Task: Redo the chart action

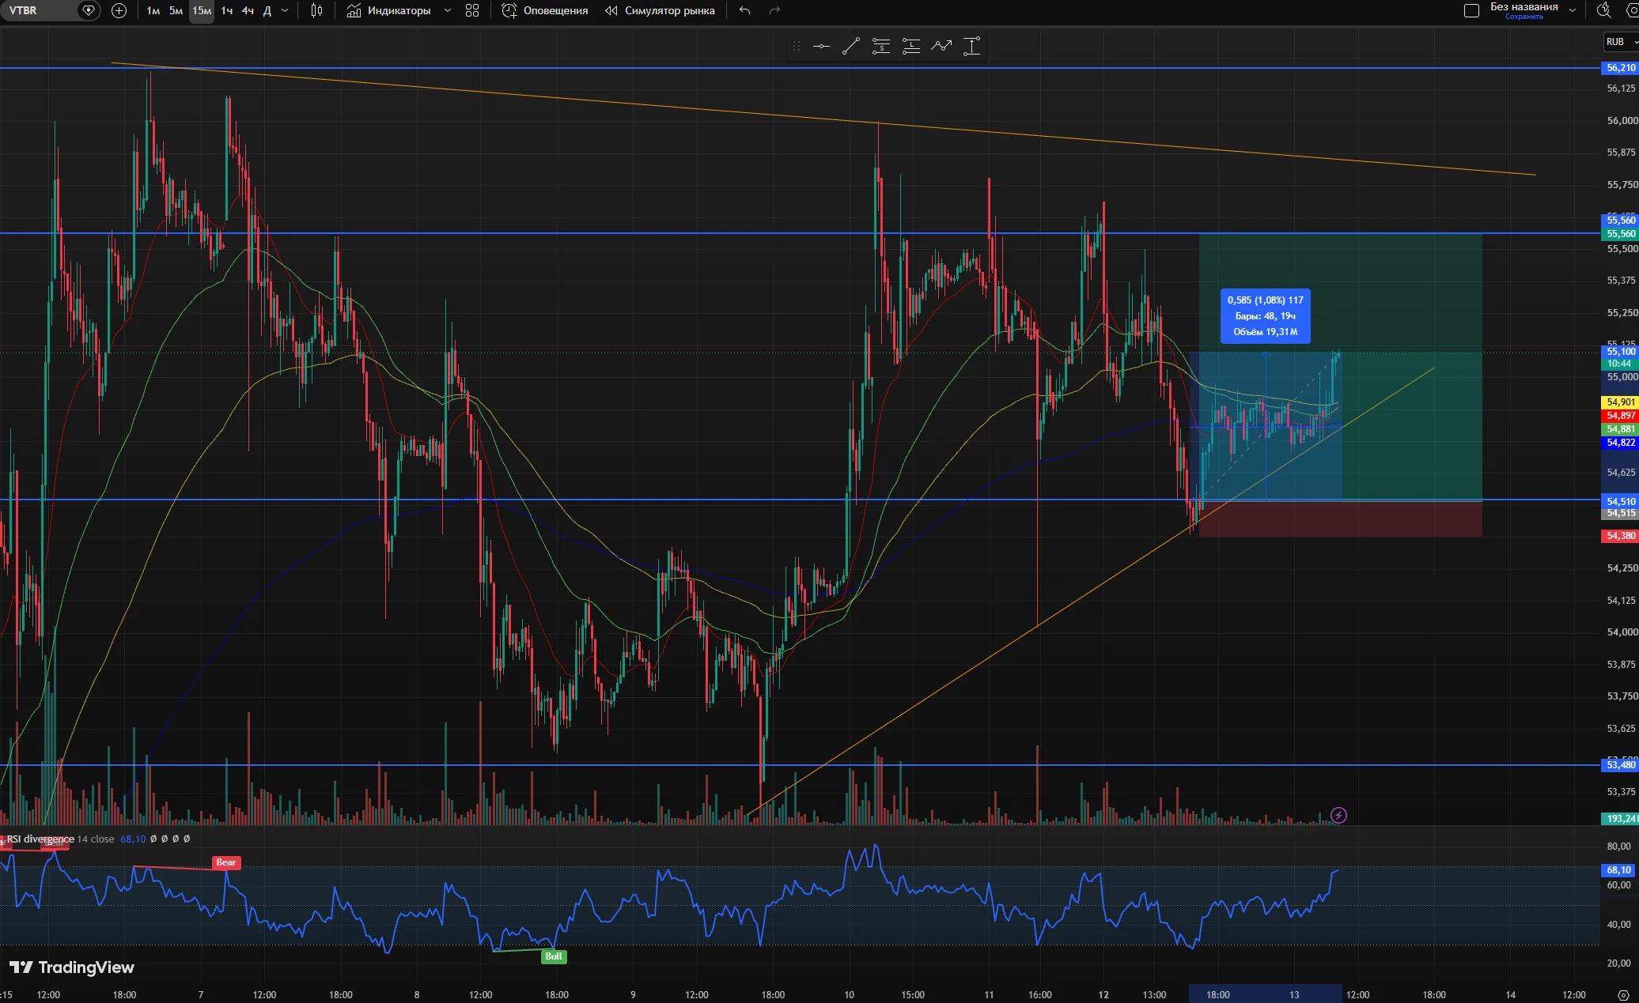Action: click(774, 11)
